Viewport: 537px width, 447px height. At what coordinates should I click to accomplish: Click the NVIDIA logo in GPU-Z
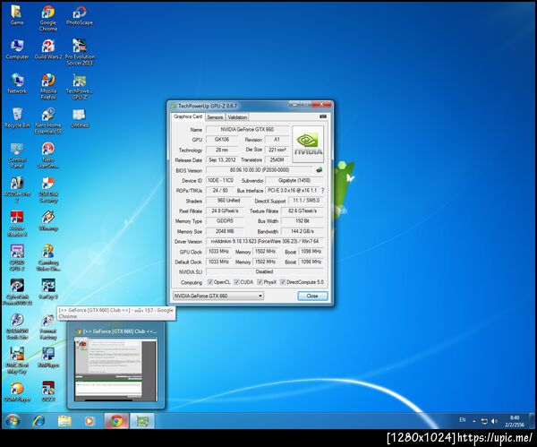pyautogui.click(x=308, y=144)
